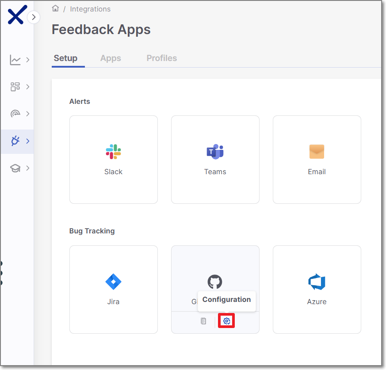Open the integrations plug sidebar icon

15,141
